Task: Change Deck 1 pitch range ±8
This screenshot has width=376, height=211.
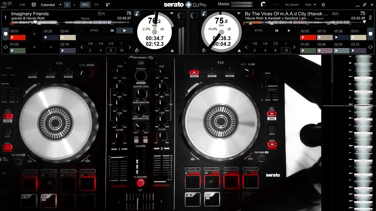Action: [162, 29]
